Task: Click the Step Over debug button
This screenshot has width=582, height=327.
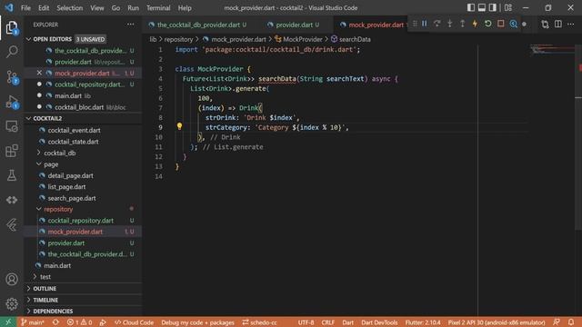Action: pyautogui.click(x=436, y=25)
